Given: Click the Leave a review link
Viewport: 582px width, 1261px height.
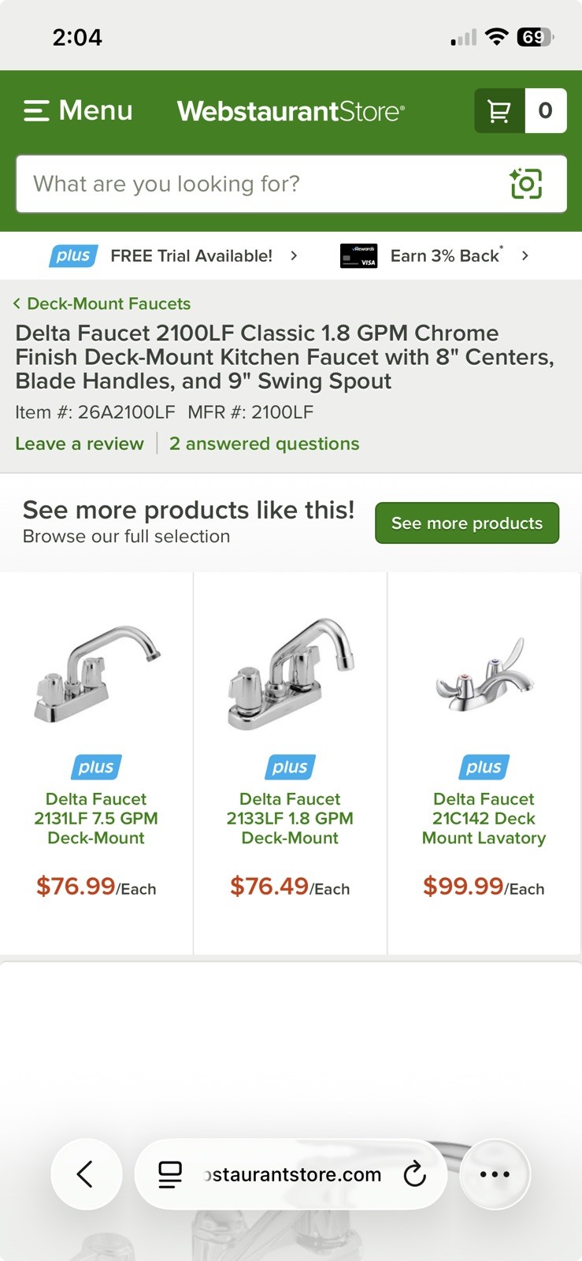Looking at the screenshot, I should pos(80,444).
